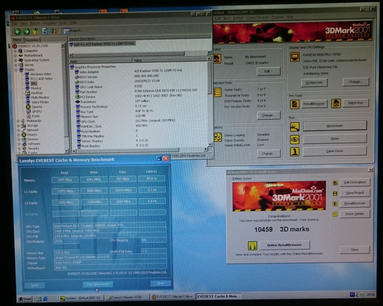Click Edit Description icon in score window

[335, 183]
